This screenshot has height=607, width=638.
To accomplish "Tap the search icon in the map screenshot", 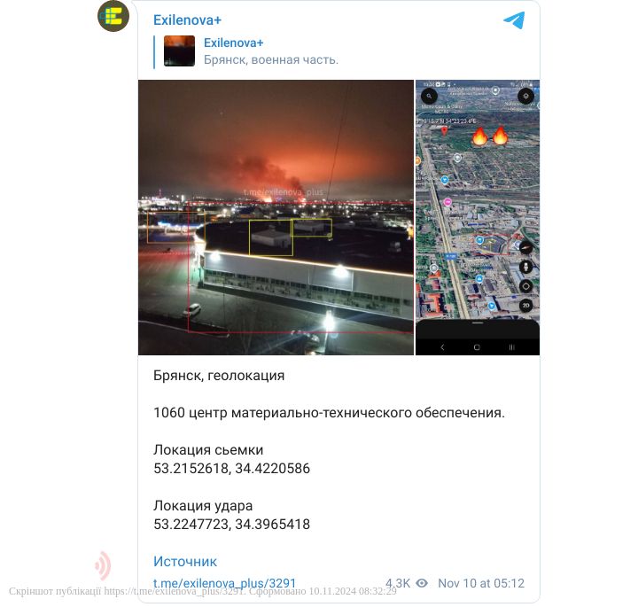I will [x=429, y=97].
